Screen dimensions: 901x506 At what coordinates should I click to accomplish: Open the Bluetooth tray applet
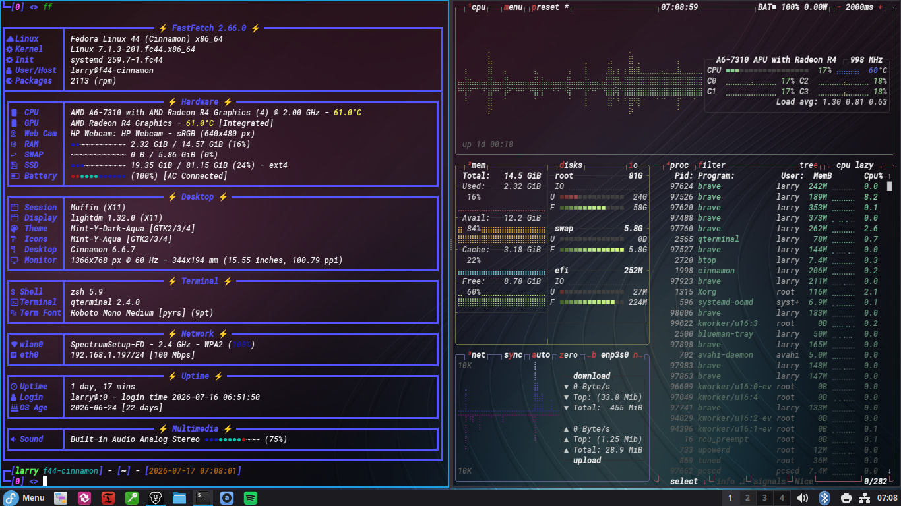(x=824, y=498)
